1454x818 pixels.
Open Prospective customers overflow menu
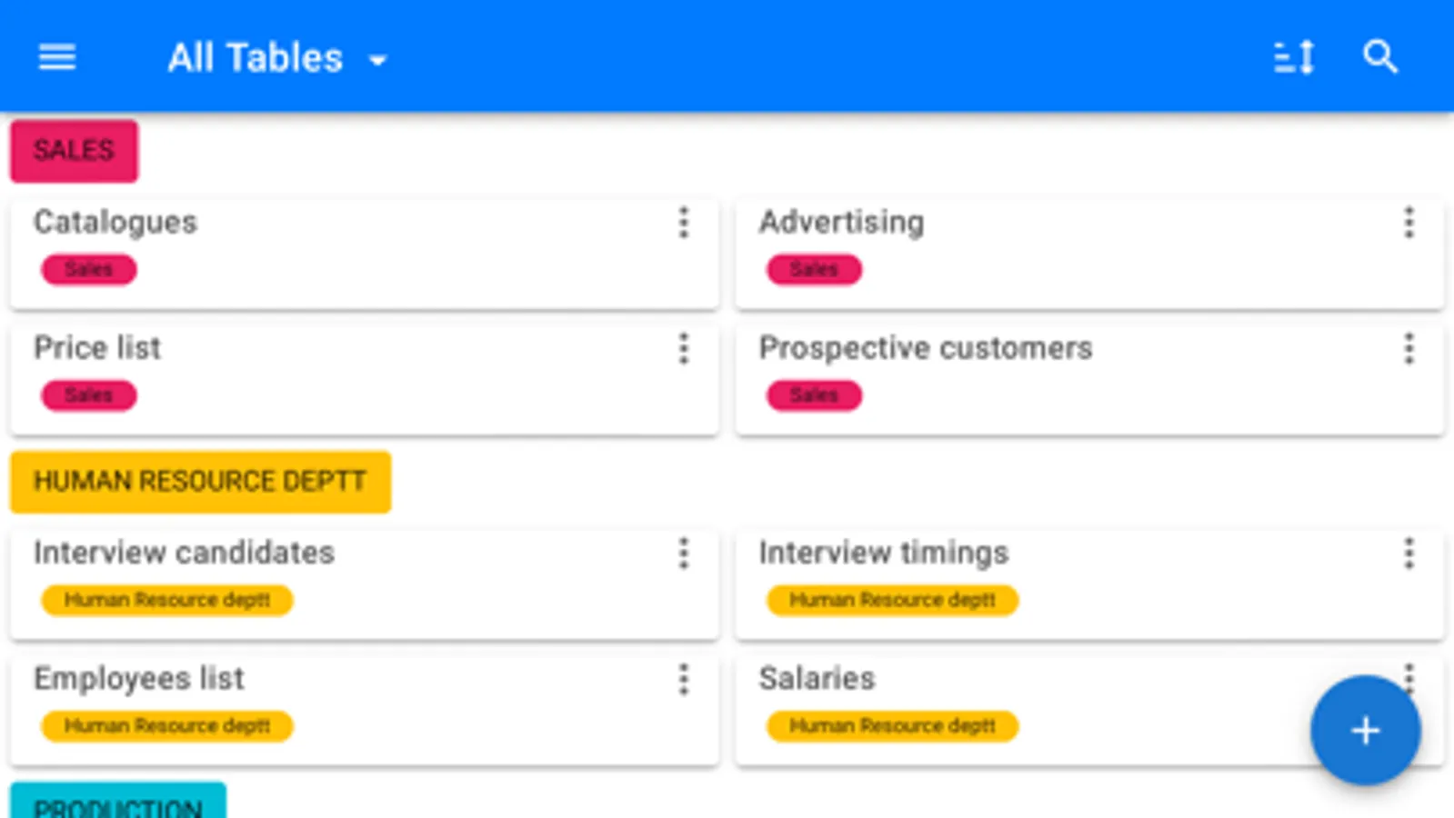pos(1409,349)
